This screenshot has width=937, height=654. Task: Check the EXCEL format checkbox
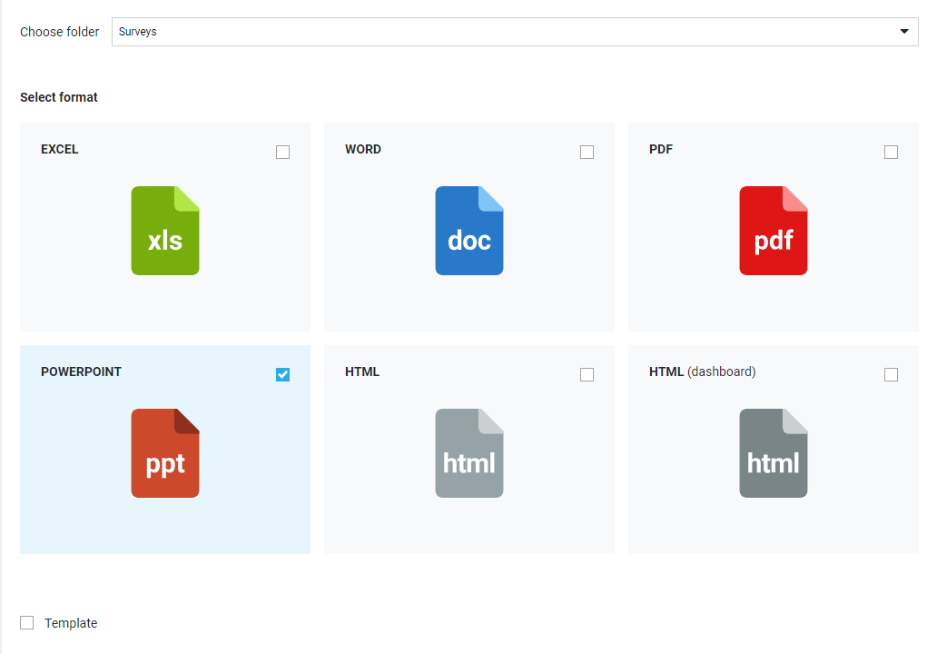(x=282, y=153)
